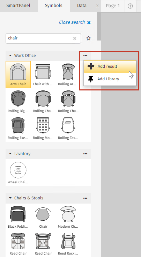Screen dimensions: 141x257
Task: Click the star favorites icon beside search
Action: [88, 38]
